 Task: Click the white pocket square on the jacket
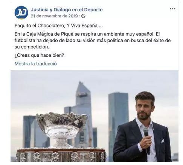coord(163,141)
